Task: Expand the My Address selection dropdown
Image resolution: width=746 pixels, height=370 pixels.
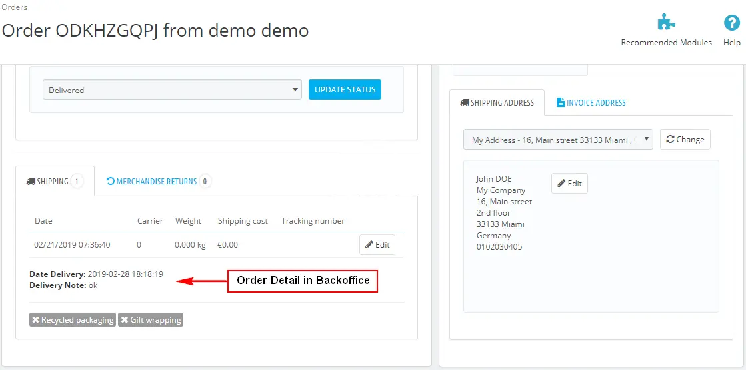Action: [558, 140]
